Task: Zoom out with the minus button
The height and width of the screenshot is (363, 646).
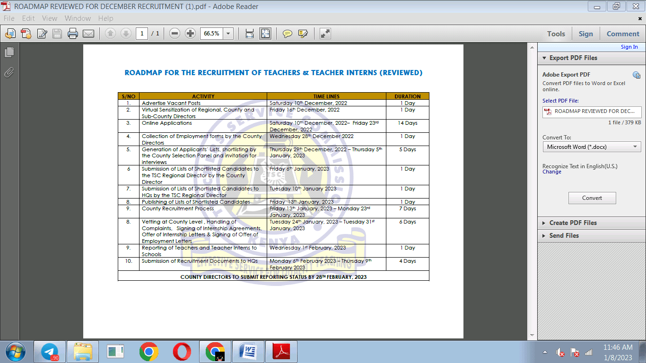Action: 175,34
